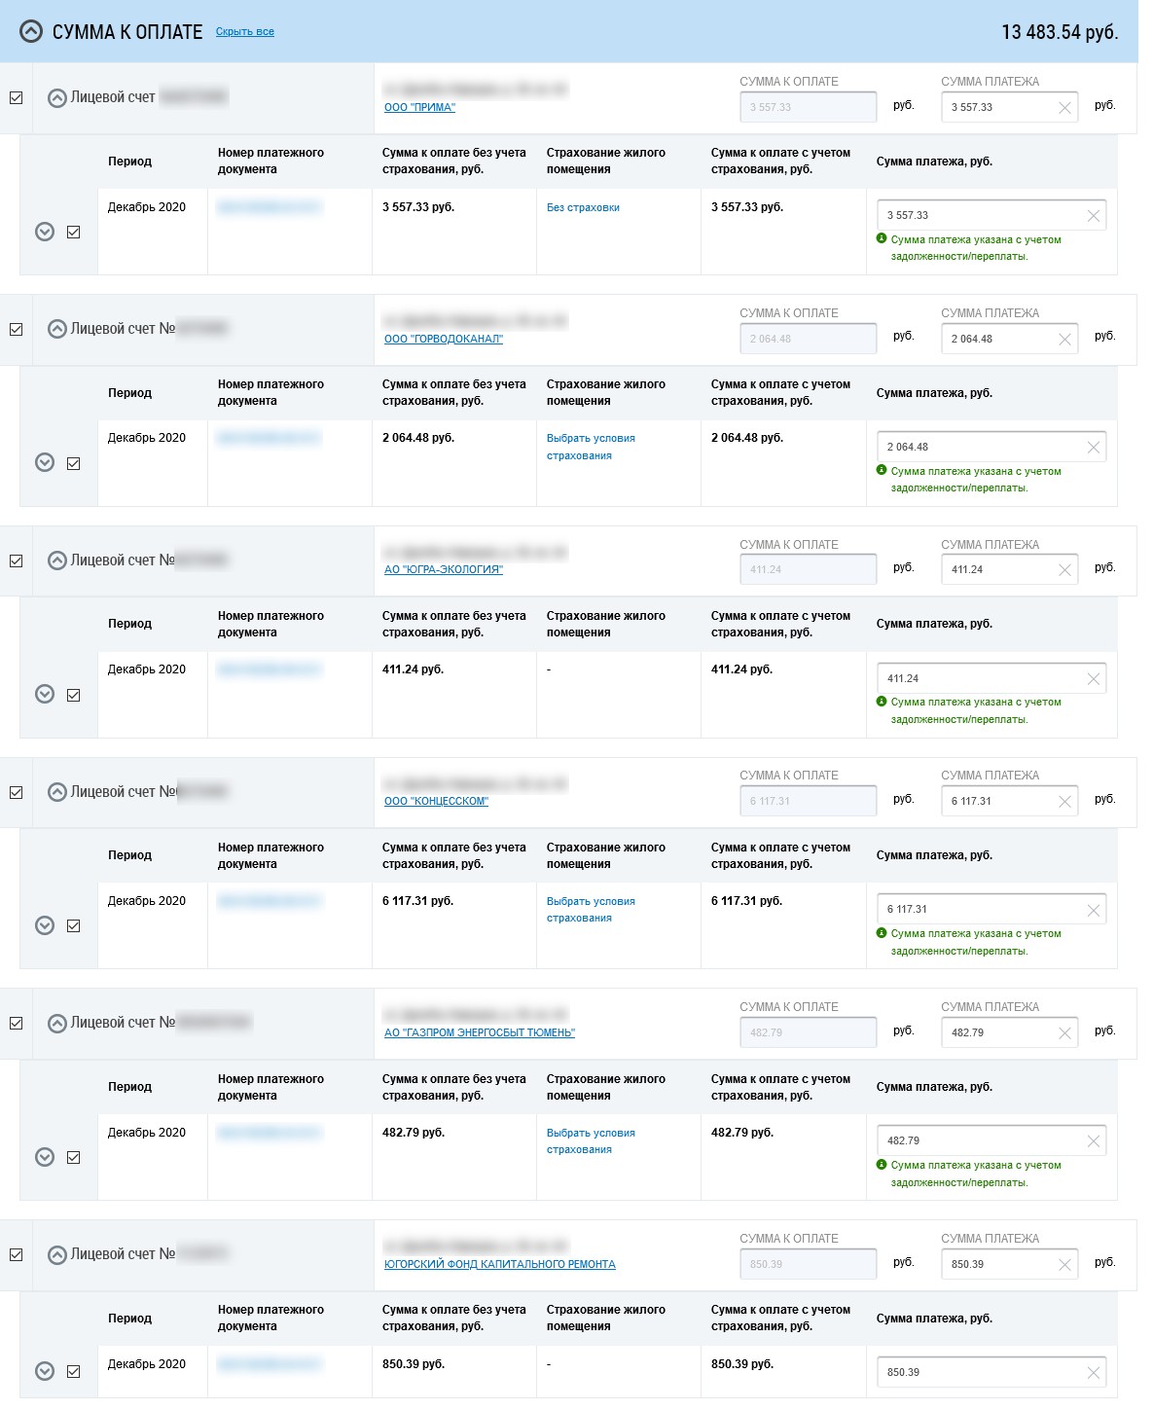Image resolution: width=1153 pixels, height=1410 pixels.
Task: Uncheck the ООО ПРИМА account checkbox
Action: click(x=17, y=98)
